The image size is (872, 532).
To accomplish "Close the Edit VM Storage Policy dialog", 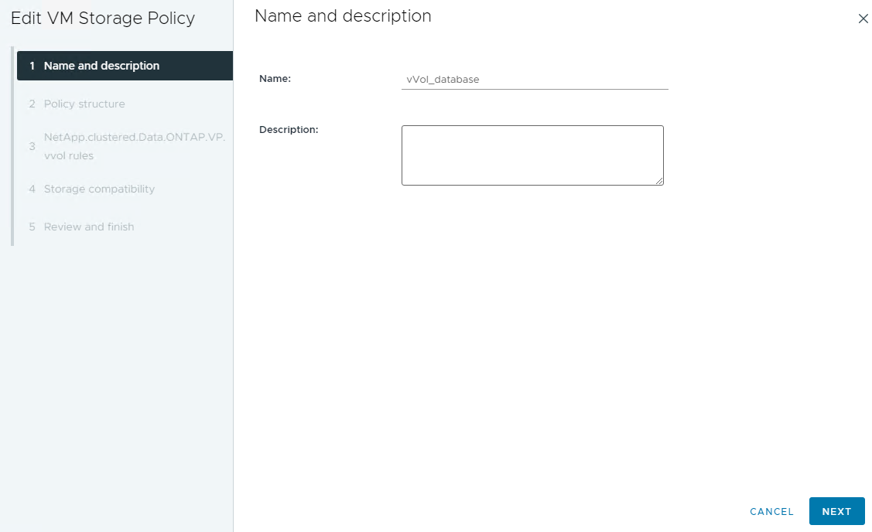I will (863, 19).
